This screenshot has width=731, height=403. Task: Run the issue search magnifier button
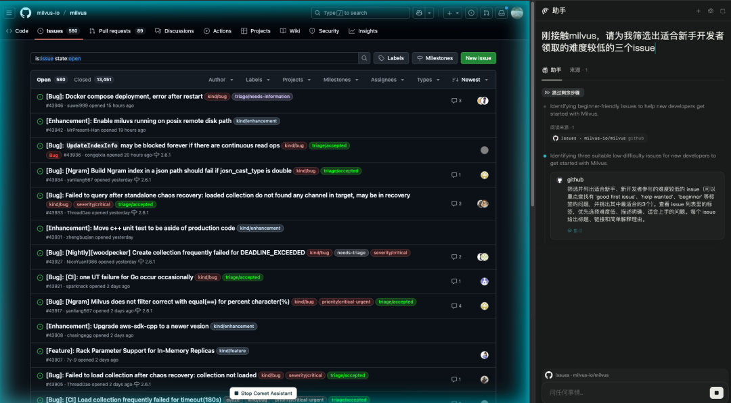[x=365, y=58]
